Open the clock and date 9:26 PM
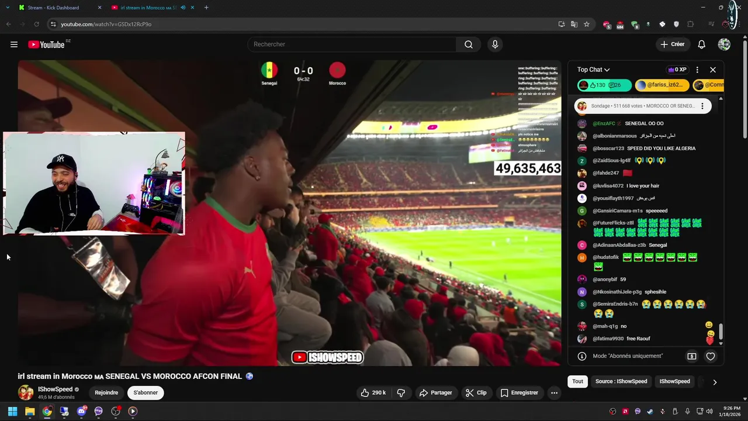The height and width of the screenshot is (421, 748). (730, 412)
